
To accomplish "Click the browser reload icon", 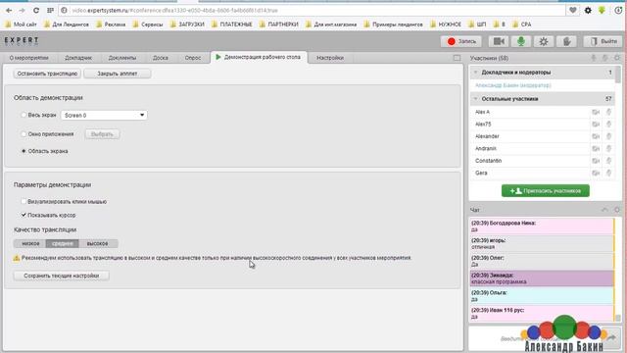I will (x=35, y=11).
